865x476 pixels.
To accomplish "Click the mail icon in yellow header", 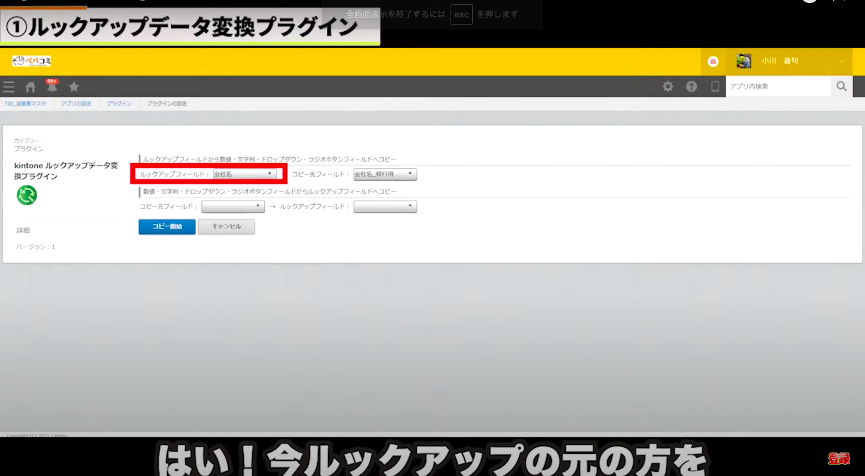I will tap(713, 61).
